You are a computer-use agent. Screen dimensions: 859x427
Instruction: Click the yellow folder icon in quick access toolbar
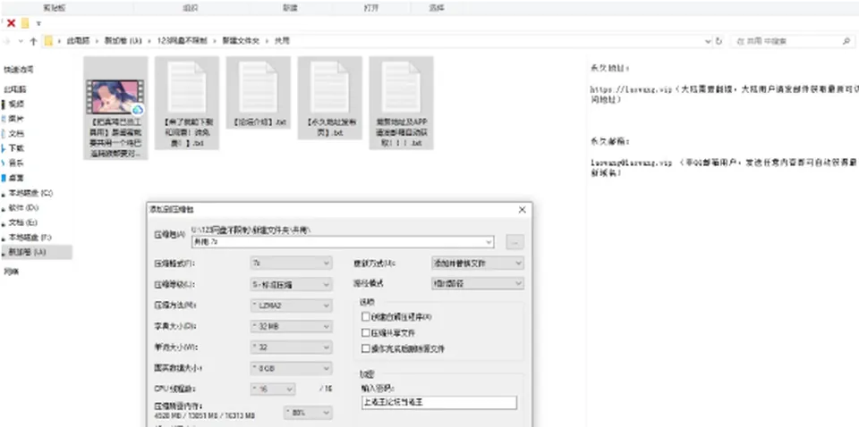25,23
